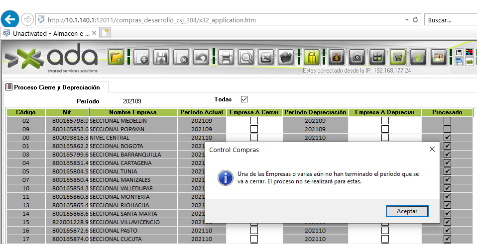Click the undo arrow toolbar icon
The height and width of the screenshot is (244, 477).
pos(201,57)
